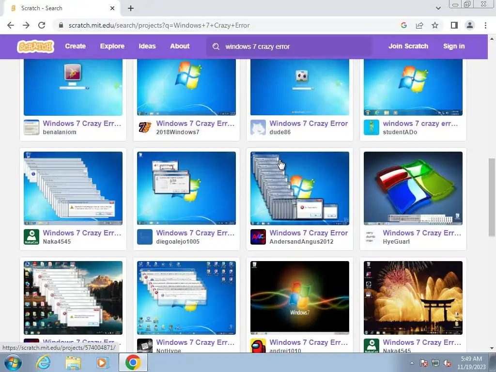The image size is (496, 372).
Task: Click Sign in
Action: coord(454,46)
